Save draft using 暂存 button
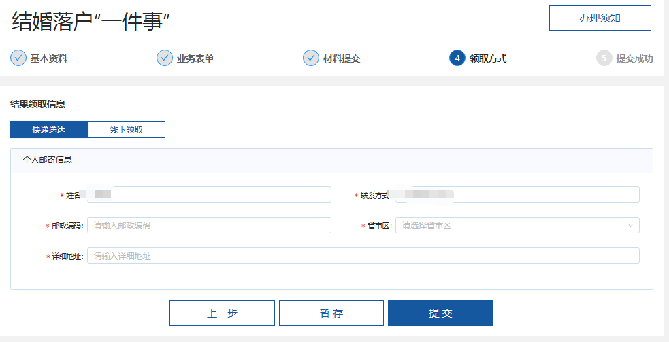669x342 pixels. [331, 313]
